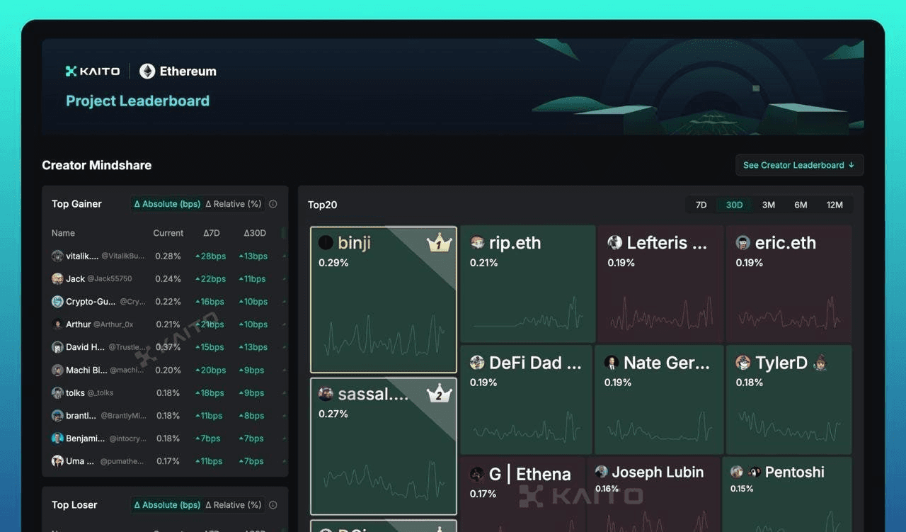Click TylerD avatar in the treemap
This screenshot has width=906, height=532.
point(742,363)
